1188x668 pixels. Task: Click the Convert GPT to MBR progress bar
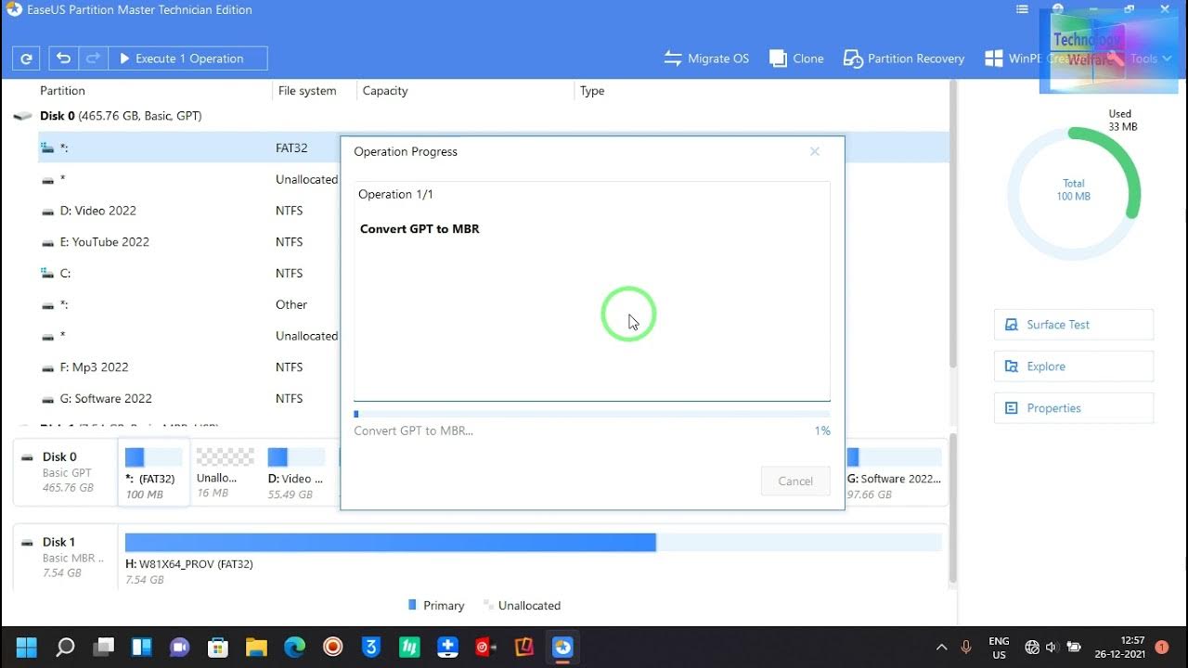[592, 414]
